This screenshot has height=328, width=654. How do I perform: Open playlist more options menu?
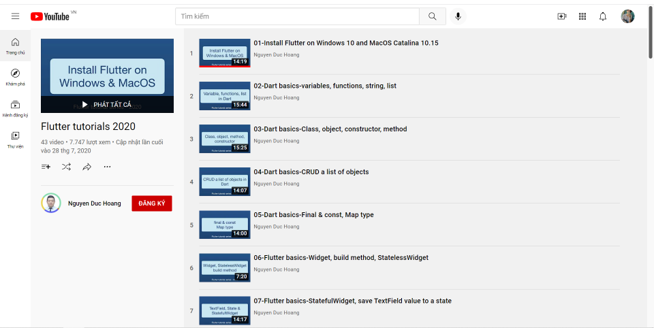click(107, 167)
